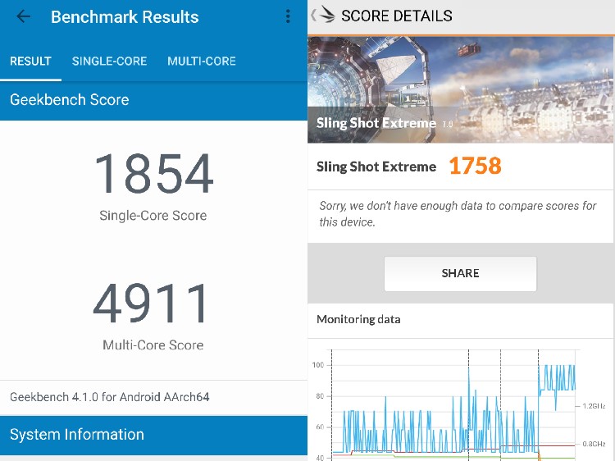Tap the 1.2GHz axis label on chart
The width and height of the screenshot is (615, 461).
click(x=594, y=406)
